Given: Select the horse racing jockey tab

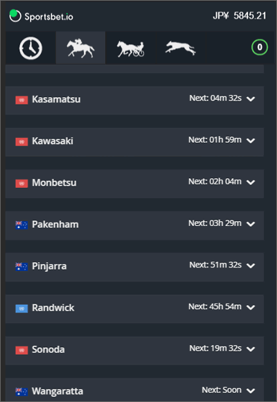Looking at the screenshot, I should tap(80, 48).
